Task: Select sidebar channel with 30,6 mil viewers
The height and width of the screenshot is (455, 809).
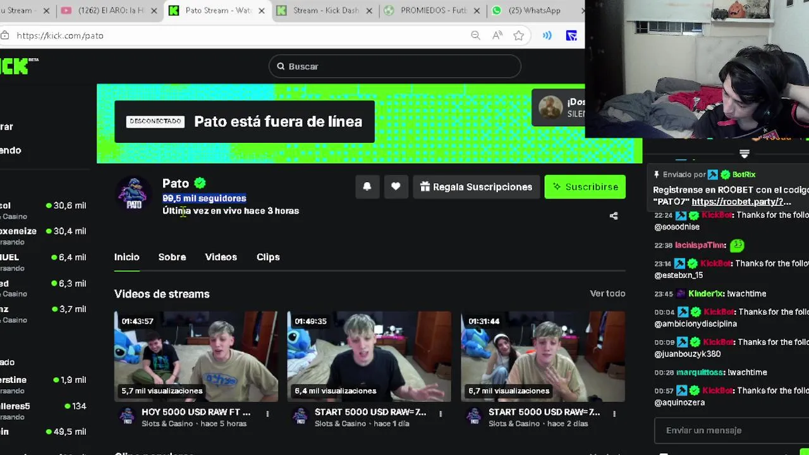Action: pyautogui.click(x=43, y=210)
